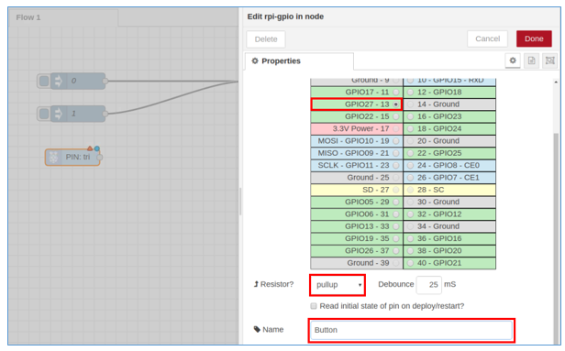Click the Debounce value field
Viewport: 565px width, 351px height.
[x=429, y=285]
